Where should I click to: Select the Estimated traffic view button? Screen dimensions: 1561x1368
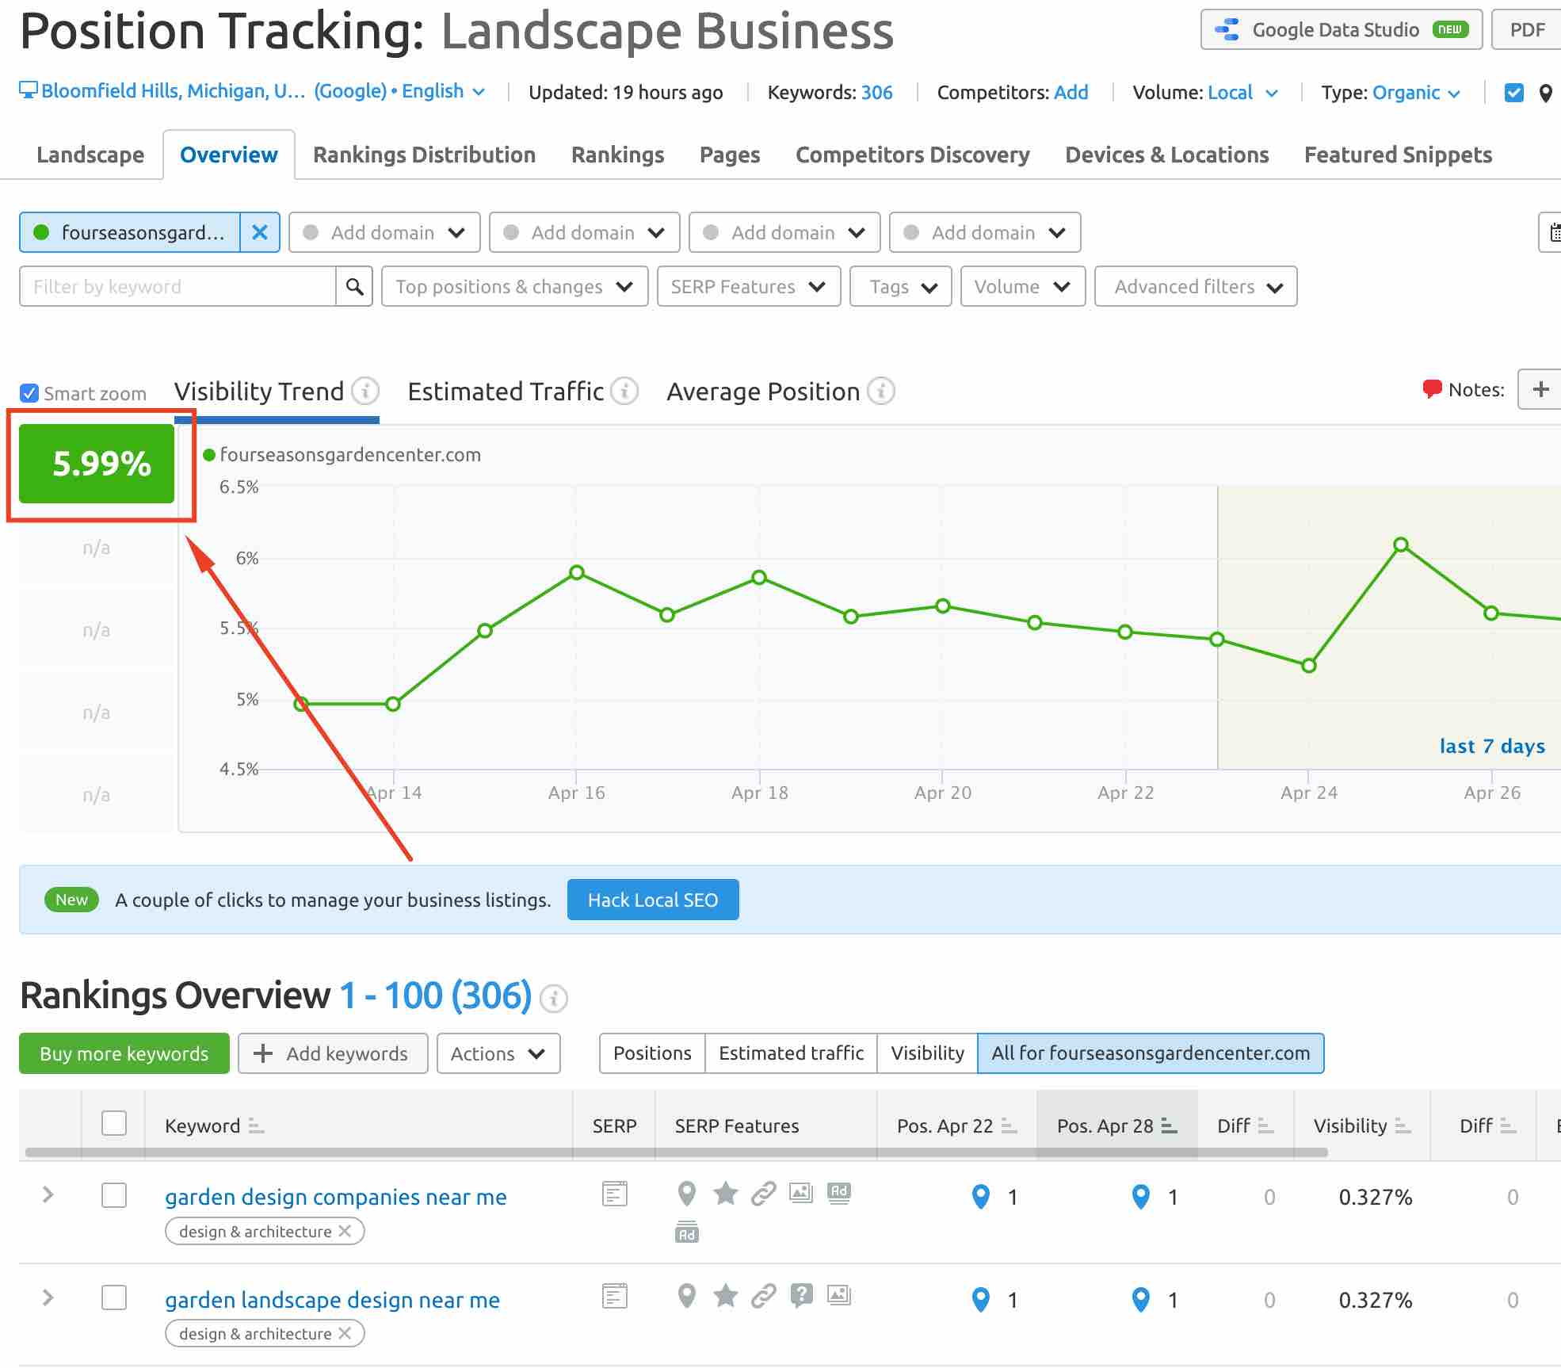tap(791, 1053)
